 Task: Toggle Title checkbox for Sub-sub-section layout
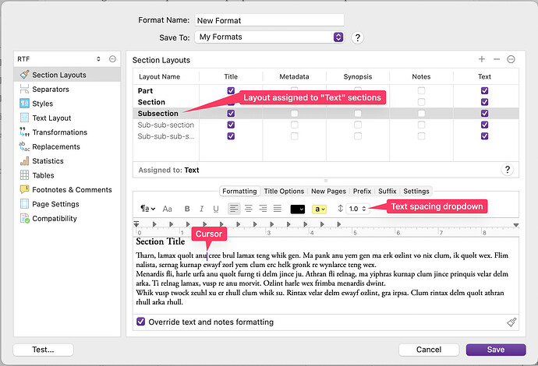point(231,125)
